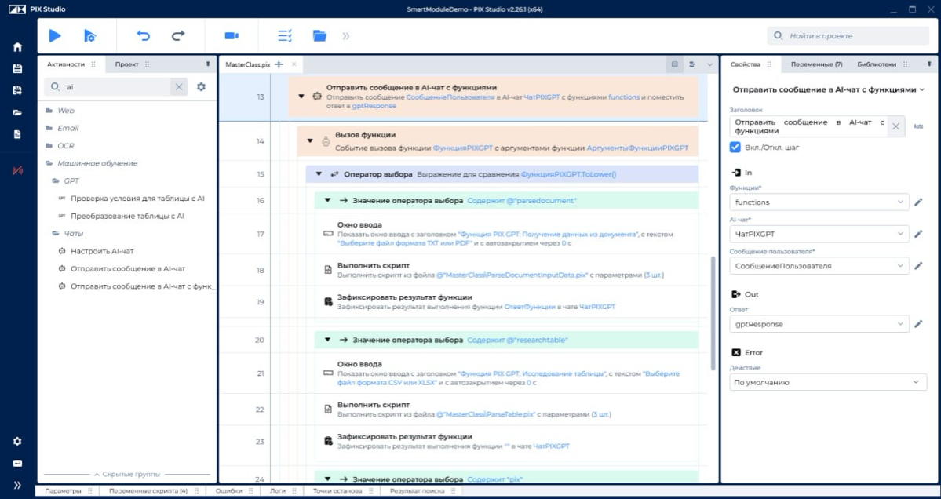Undo the last action
The image size is (941, 499).
(143, 36)
